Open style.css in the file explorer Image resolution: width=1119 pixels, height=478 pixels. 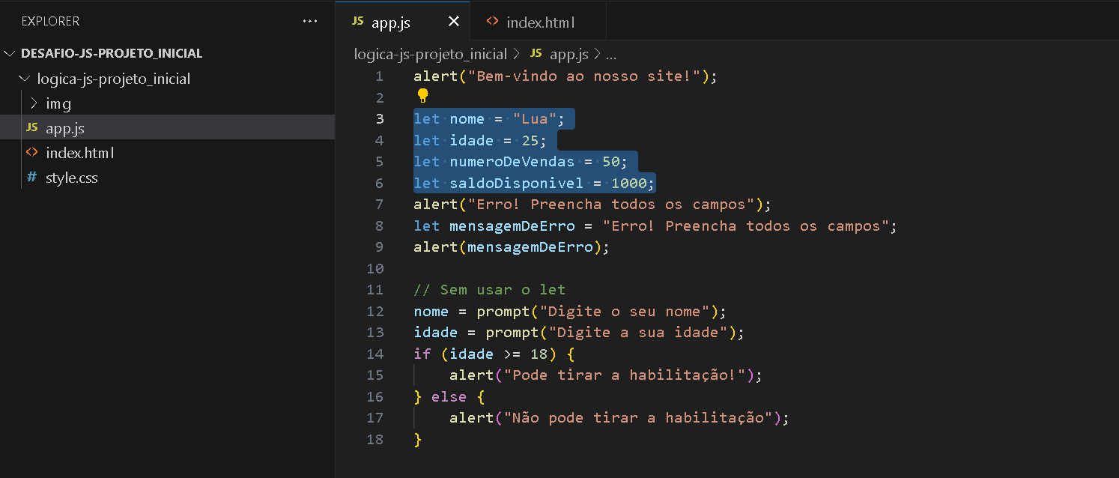click(167, 178)
